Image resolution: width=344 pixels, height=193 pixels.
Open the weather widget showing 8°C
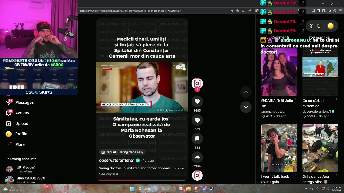13,189
